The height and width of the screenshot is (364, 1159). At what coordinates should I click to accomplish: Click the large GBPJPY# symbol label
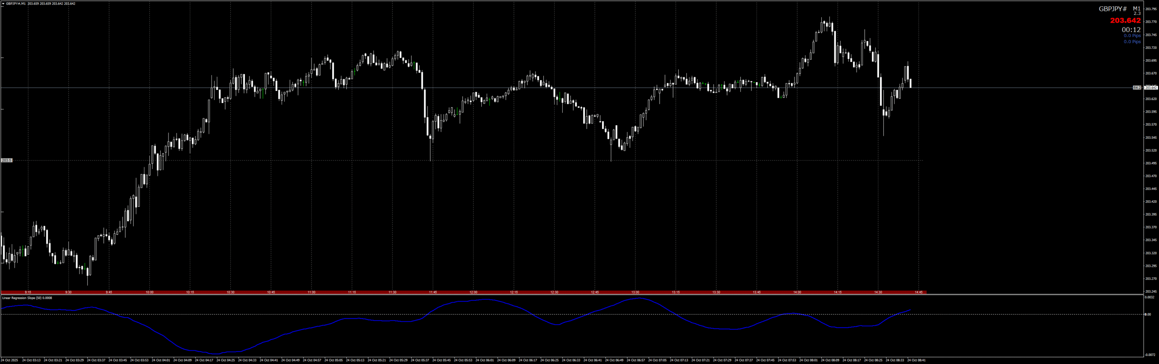[1113, 9]
